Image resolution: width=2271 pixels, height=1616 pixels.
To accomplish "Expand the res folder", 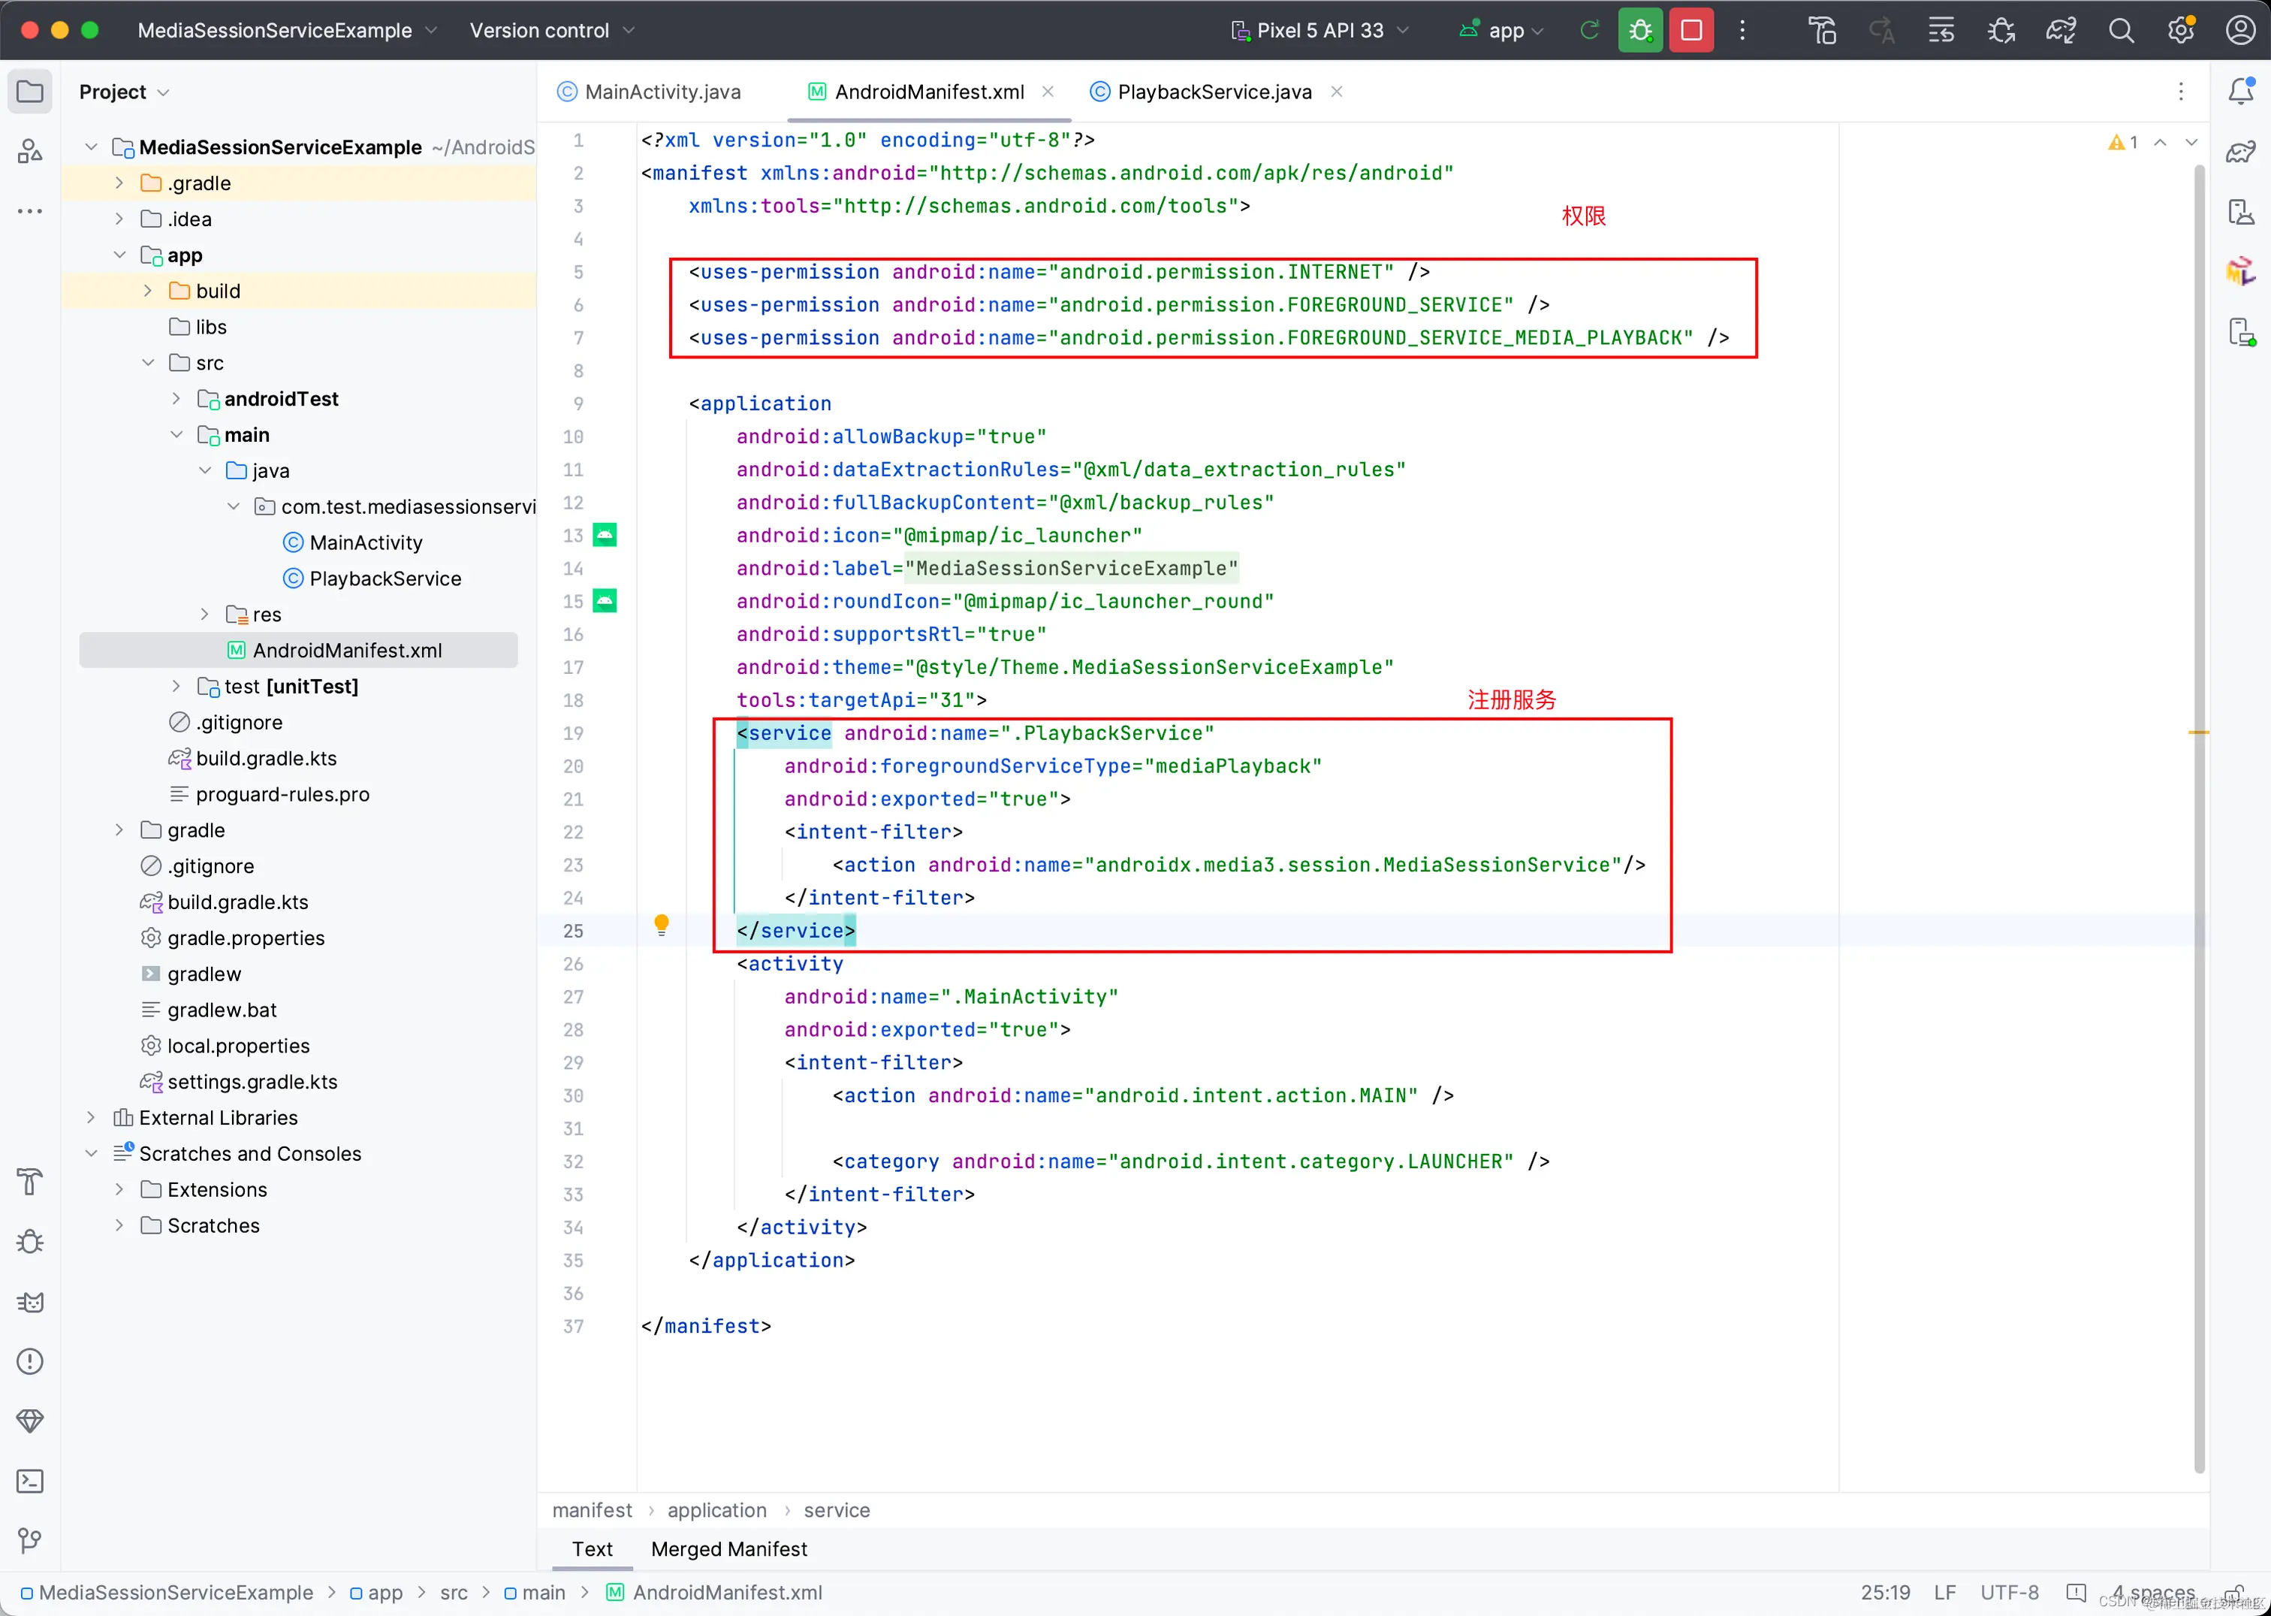I will [205, 614].
